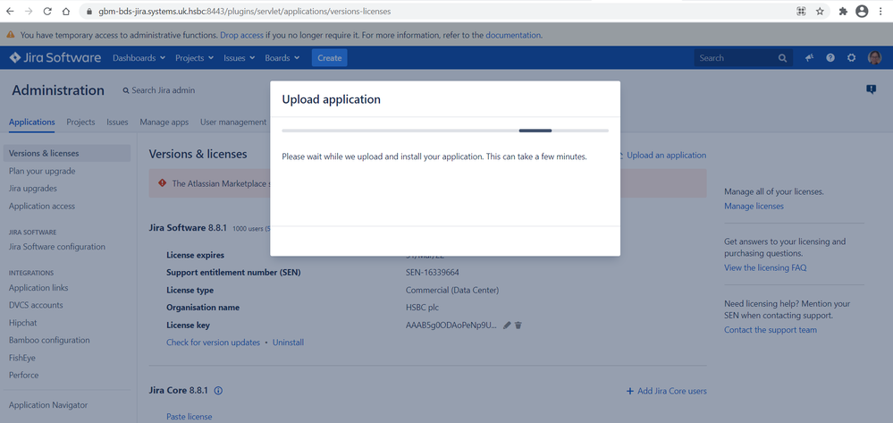Click Add Jira Core users link
893x423 pixels.
(666, 391)
